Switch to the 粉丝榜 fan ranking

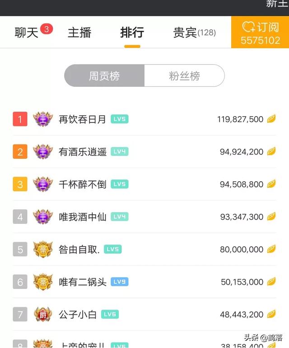[x=184, y=75]
